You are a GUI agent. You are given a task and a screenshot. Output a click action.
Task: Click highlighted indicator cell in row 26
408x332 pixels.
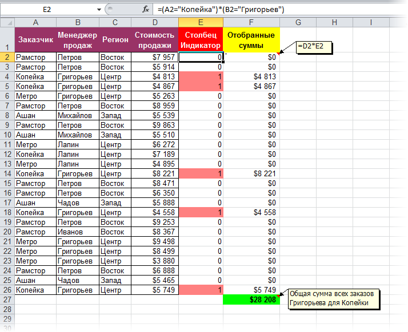pos(201,290)
